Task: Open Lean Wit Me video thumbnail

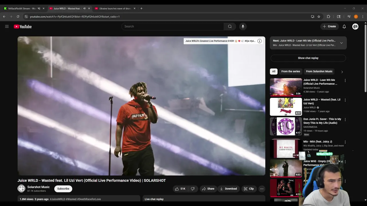Action: point(286,87)
